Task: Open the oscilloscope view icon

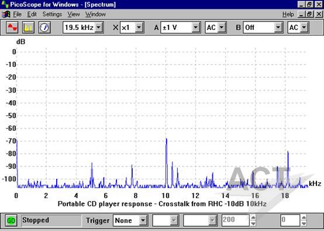Action: [12, 28]
